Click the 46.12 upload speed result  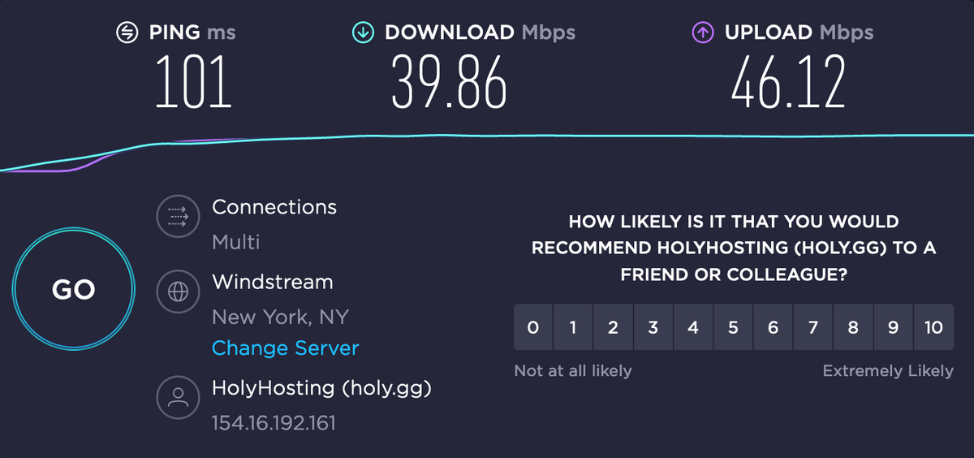click(788, 82)
